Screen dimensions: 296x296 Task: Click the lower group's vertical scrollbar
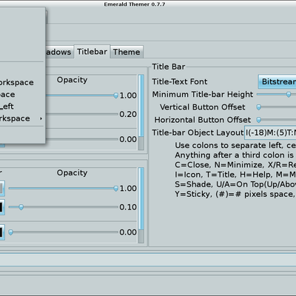[x=141, y=205]
